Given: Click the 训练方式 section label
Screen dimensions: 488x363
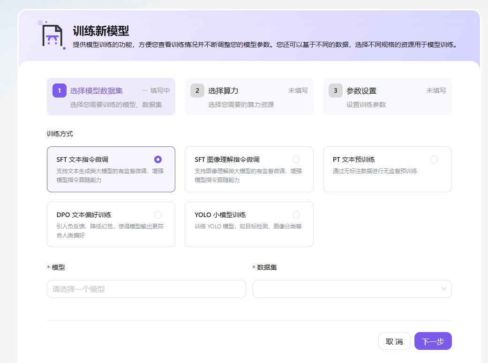Looking at the screenshot, I should click(x=60, y=134).
